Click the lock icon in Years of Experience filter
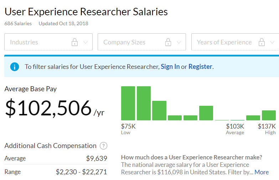This screenshot has height=180, width=279. click(262, 42)
